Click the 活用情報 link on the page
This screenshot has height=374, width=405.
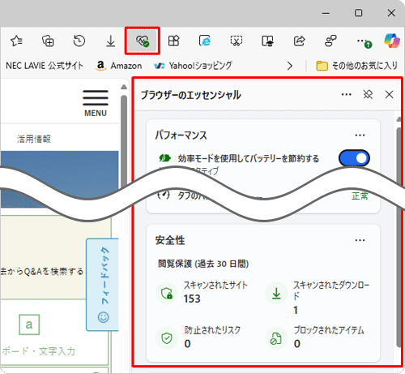tap(34, 139)
